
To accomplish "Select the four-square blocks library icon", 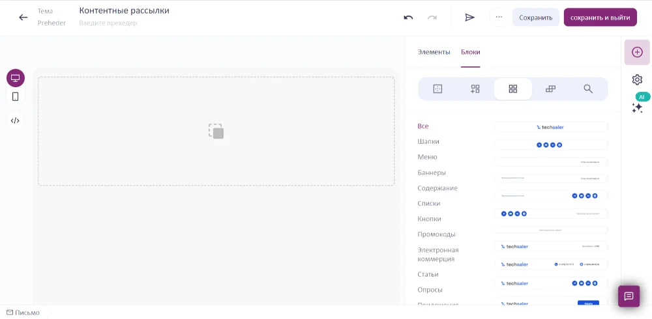I will point(512,89).
